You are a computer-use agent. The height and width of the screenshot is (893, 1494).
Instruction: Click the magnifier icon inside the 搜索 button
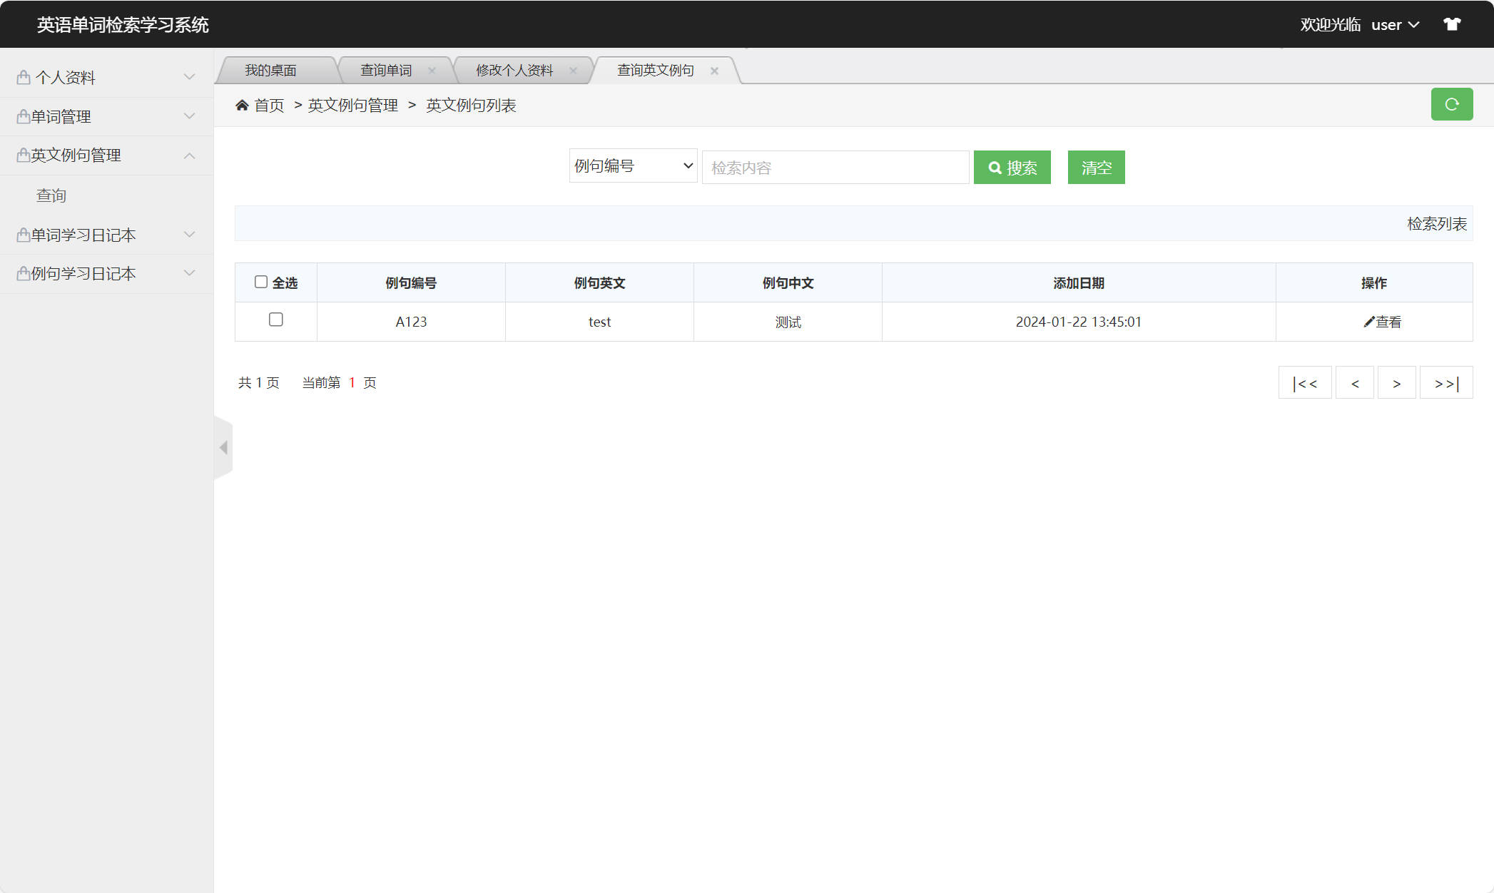pyautogui.click(x=996, y=167)
